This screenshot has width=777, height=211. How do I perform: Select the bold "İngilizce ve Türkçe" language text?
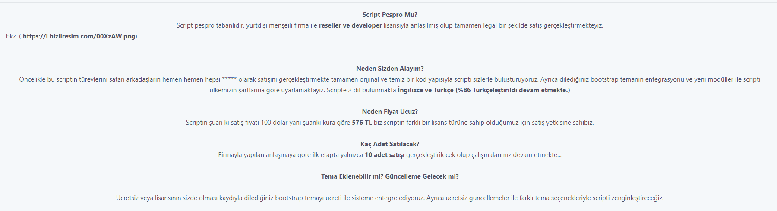426,90
